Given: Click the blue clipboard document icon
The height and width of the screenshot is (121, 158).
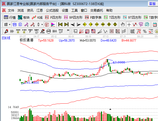Looking at the screenshot, I should pos(20,24).
